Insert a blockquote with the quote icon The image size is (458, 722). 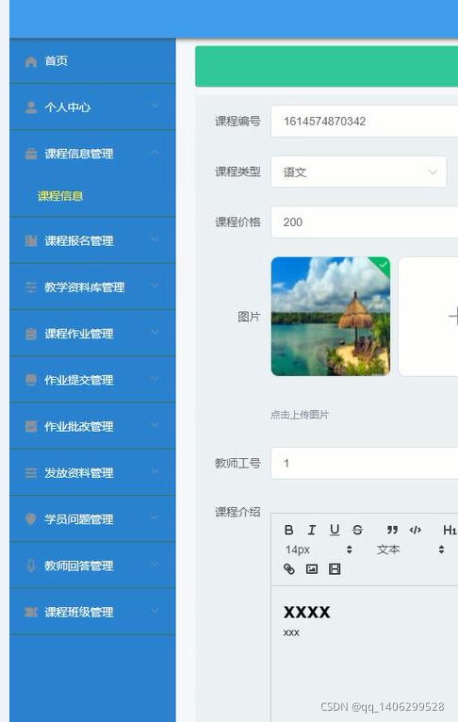coord(392,530)
